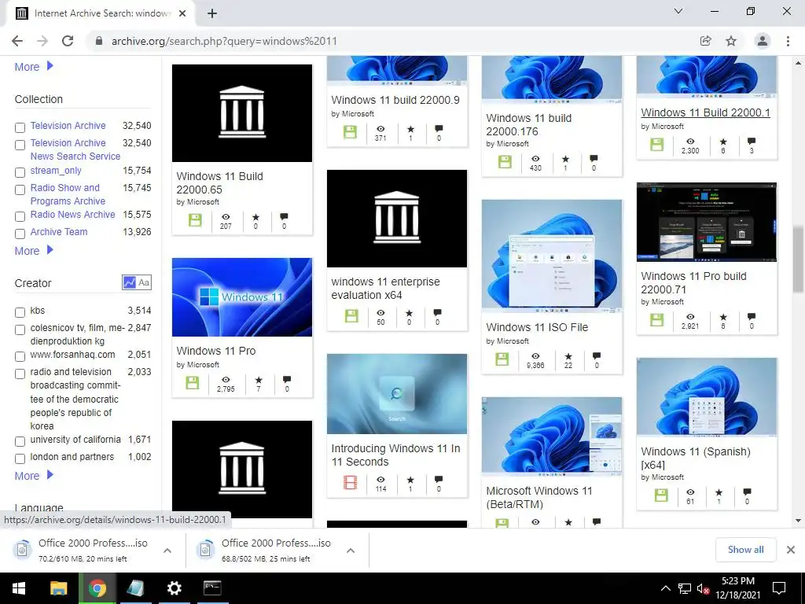Click the software icon on Windows 11 build 22000.9
The height and width of the screenshot is (604, 805).
350,132
